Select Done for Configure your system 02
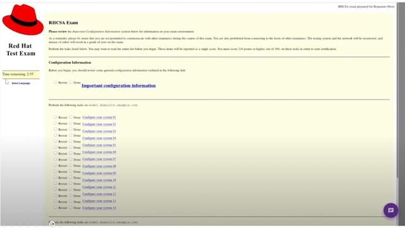 [x=70, y=123]
